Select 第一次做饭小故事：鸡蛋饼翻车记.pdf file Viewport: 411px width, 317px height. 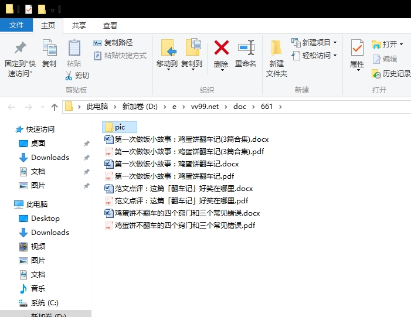(x=169, y=176)
